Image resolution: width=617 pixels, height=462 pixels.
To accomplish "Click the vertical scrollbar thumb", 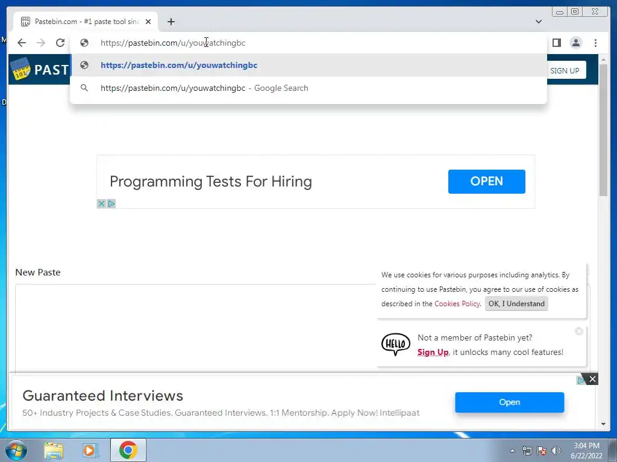I will point(603,130).
